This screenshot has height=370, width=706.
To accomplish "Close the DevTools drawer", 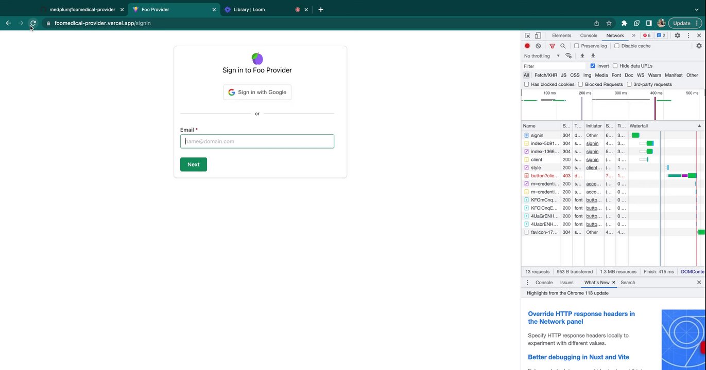I will click(699, 283).
